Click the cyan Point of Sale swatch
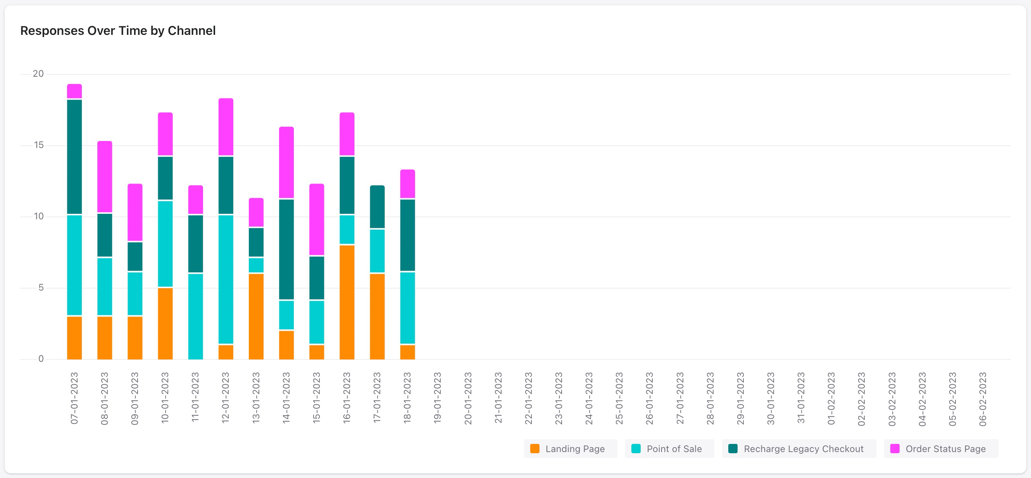Screen dimensions: 1031x478 (636, 449)
